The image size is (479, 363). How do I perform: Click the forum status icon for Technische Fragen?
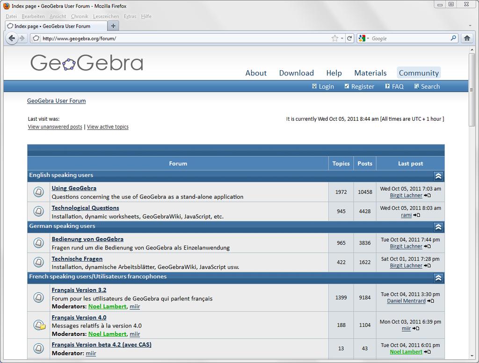click(38, 262)
